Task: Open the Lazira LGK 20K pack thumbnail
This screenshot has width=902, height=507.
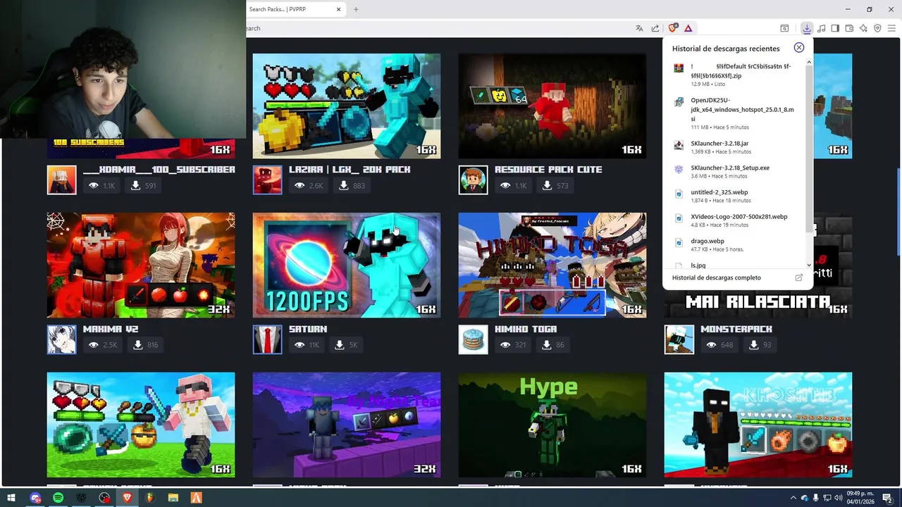Action: pyautogui.click(x=347, y=106)
